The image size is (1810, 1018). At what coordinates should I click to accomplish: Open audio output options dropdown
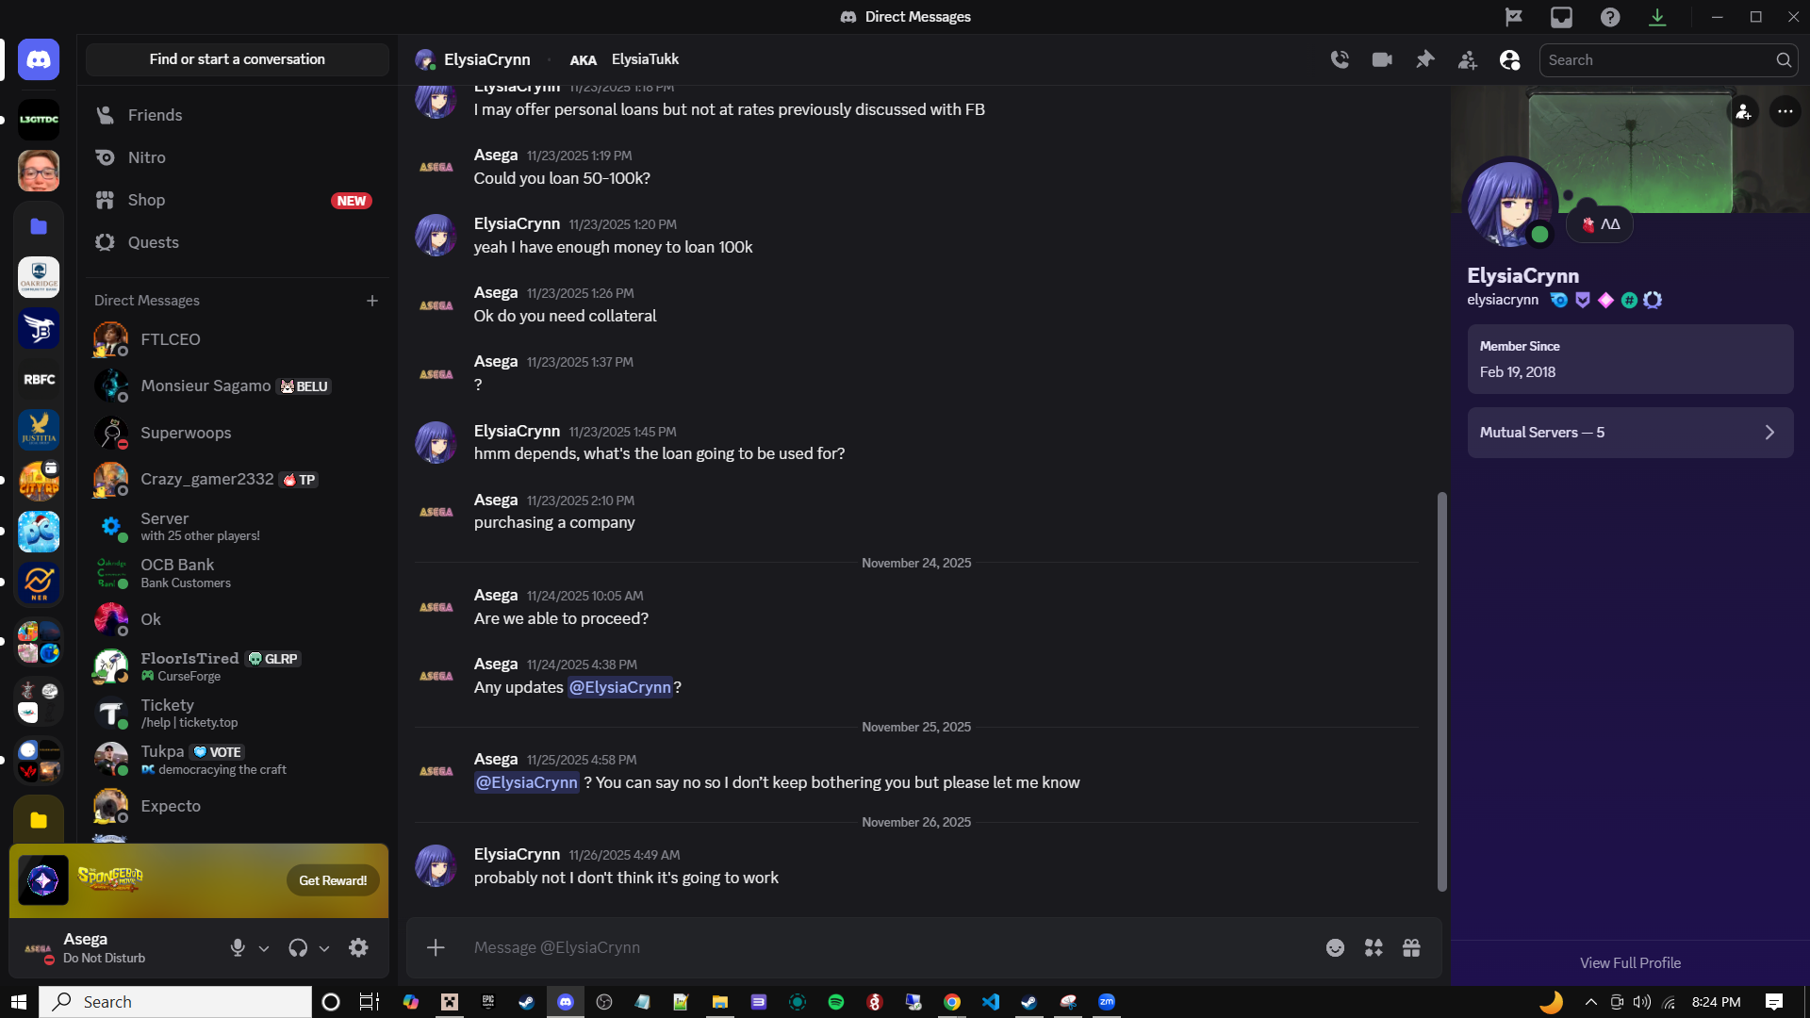coord(324,949)
